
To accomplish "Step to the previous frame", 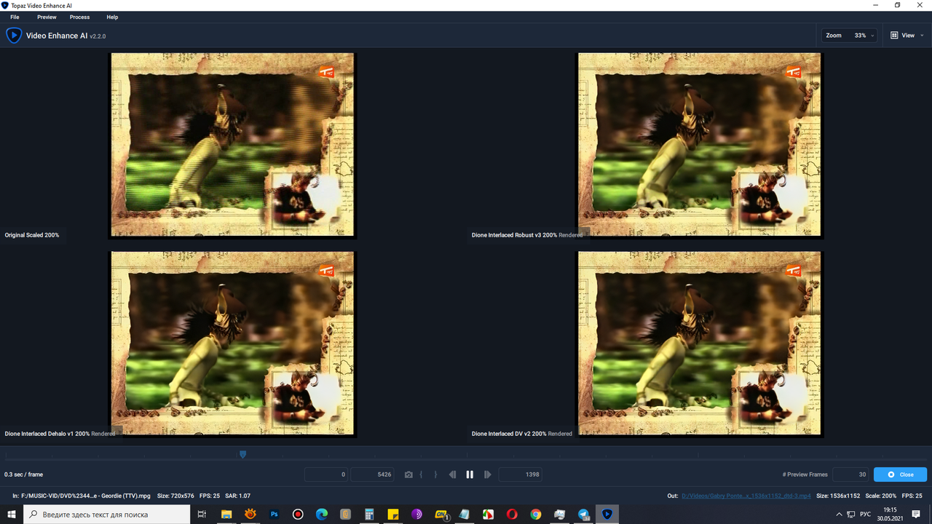I will [452, 475].
